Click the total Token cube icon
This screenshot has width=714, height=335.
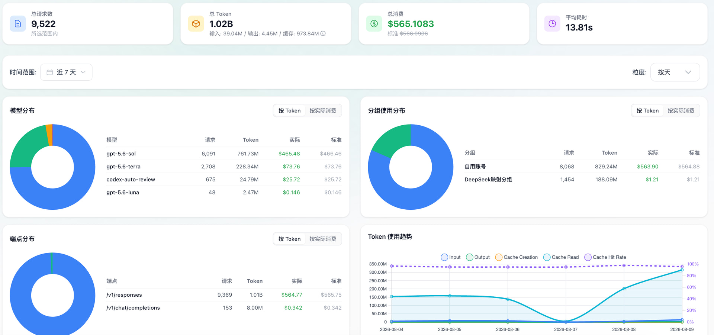(196, 24)
